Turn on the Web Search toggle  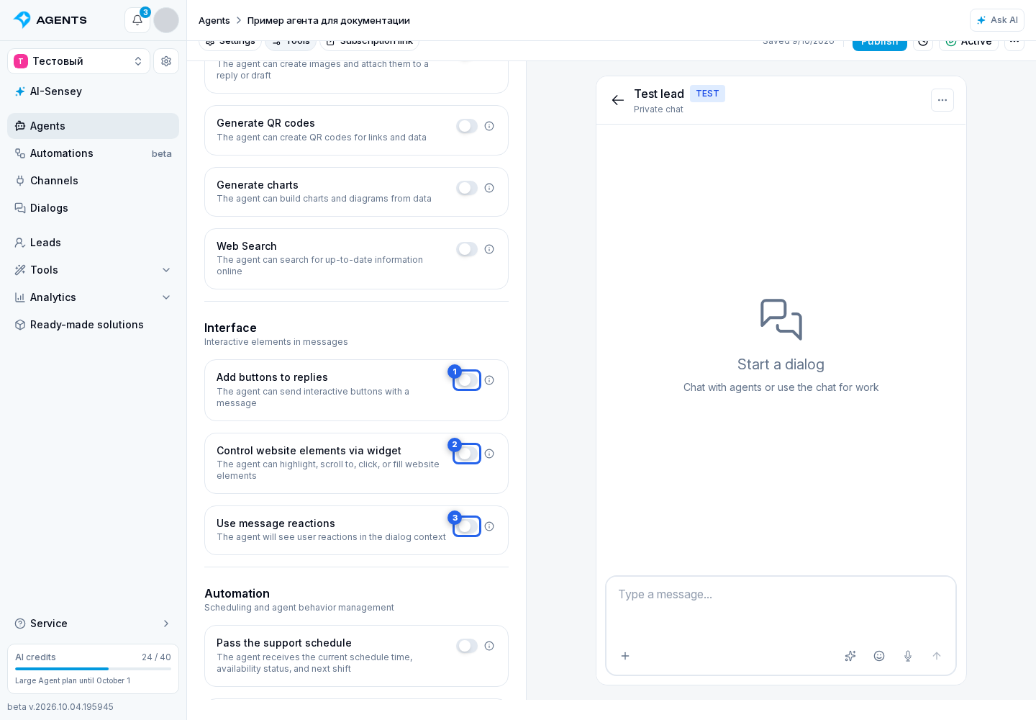[467, 249]
